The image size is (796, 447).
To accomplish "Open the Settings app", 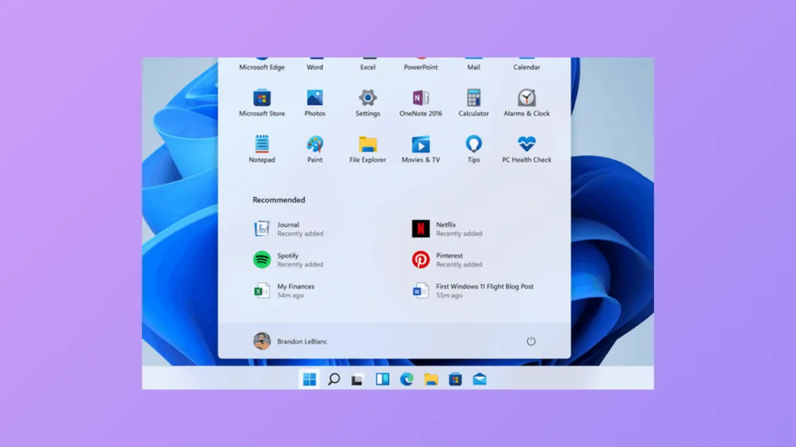I will pos(367,102).
